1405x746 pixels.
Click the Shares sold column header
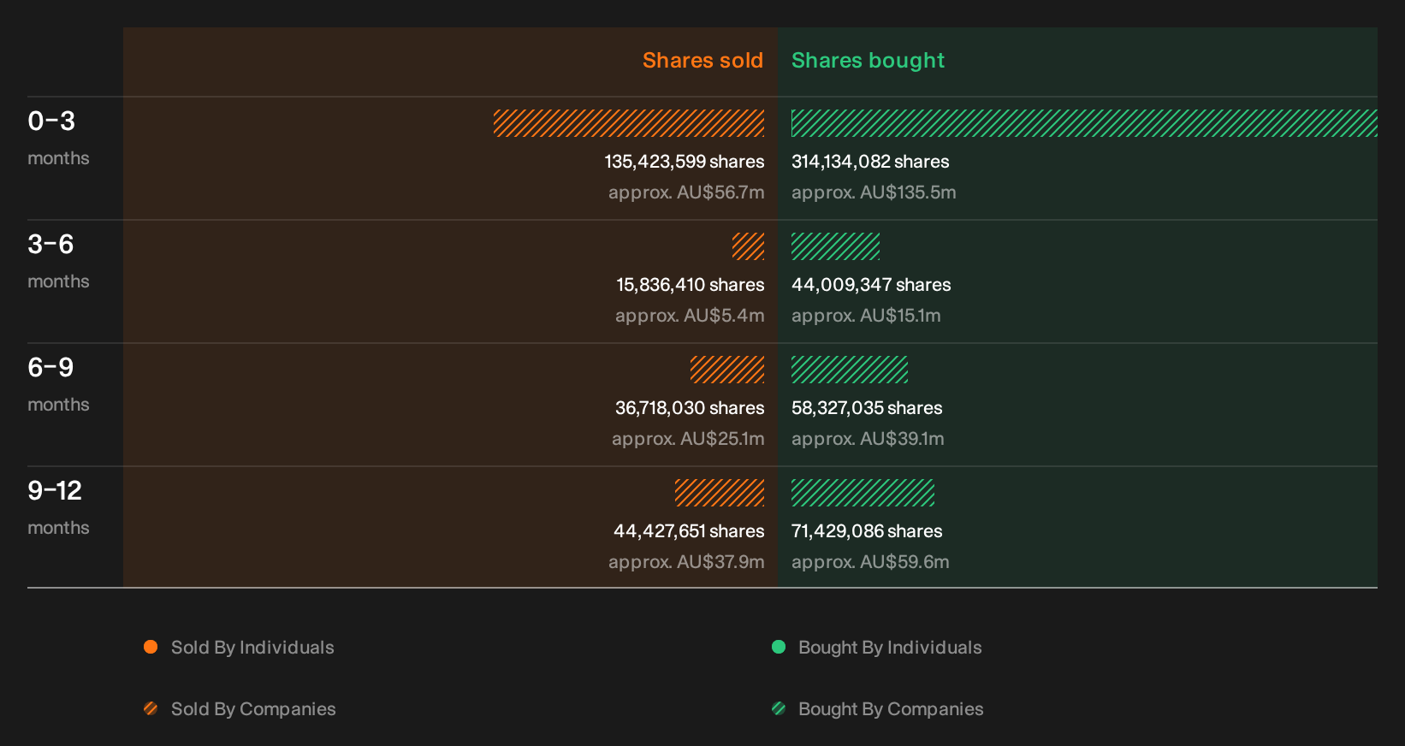click(702, 61)
